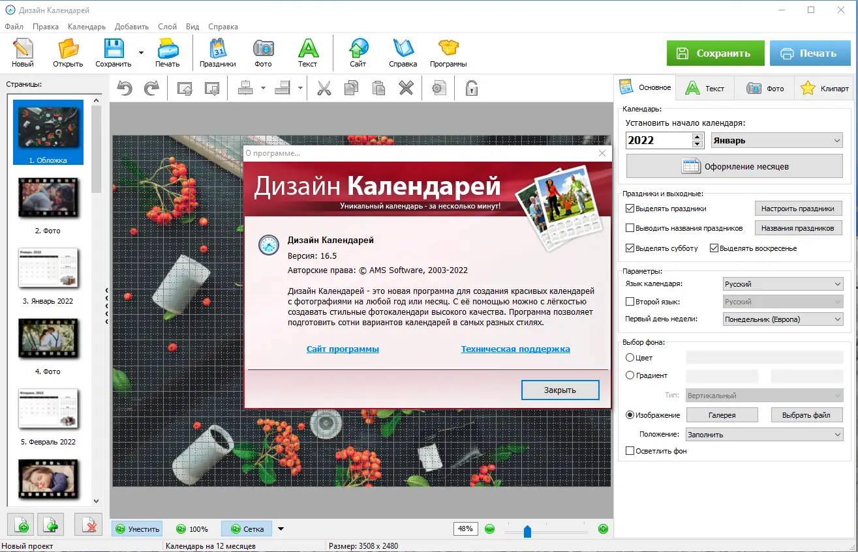
Task: Open the Сайт программы link
Action: [x=343, y=349]
